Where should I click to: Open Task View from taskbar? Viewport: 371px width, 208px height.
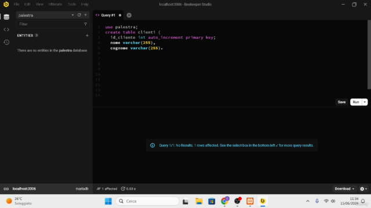185,202
